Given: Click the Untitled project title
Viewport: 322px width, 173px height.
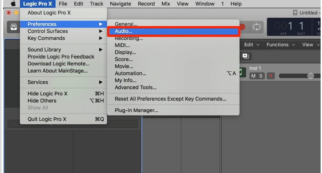Looking at the screenshot, I should [308, 13].
